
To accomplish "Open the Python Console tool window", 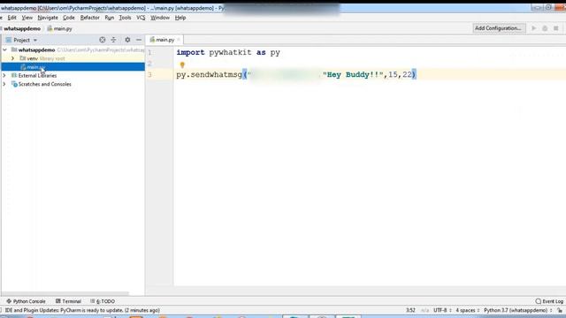I will [26, 301].
